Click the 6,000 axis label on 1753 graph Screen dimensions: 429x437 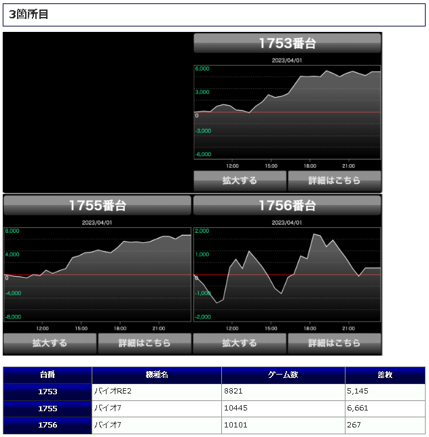pos(202,69)
